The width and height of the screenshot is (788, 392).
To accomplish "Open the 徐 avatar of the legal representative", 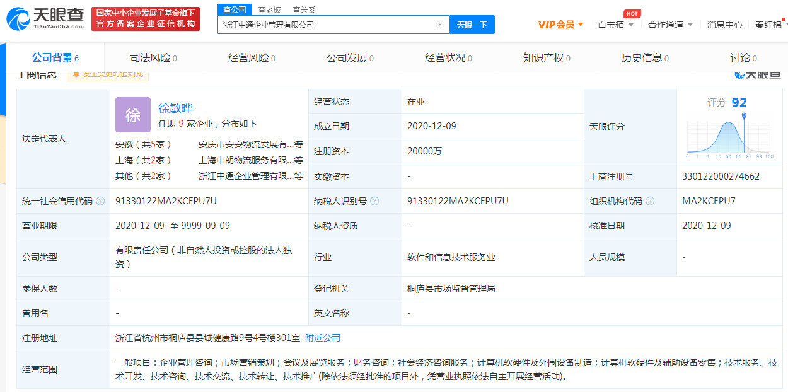I will [133, 114].
